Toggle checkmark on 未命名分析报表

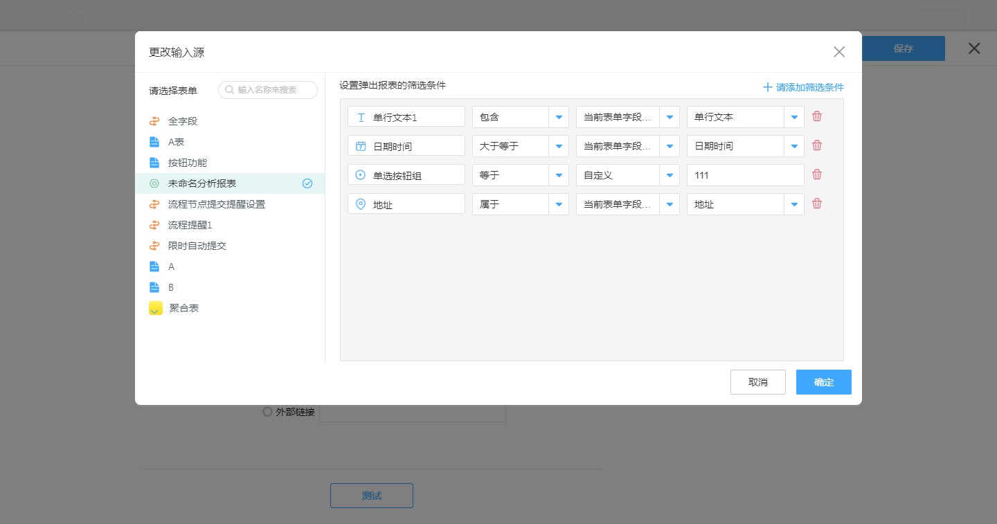[307, 183]
